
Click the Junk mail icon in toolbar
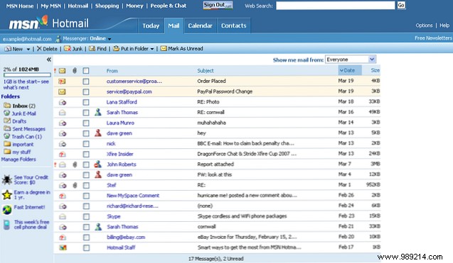tap(68, 48)
